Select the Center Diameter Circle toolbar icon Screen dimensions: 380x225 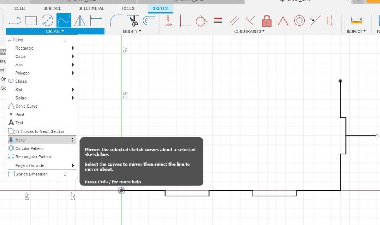[x=47, y=21]
